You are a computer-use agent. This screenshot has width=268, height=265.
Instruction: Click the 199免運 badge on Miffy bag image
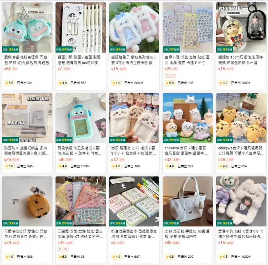click(x=171, y=223)
